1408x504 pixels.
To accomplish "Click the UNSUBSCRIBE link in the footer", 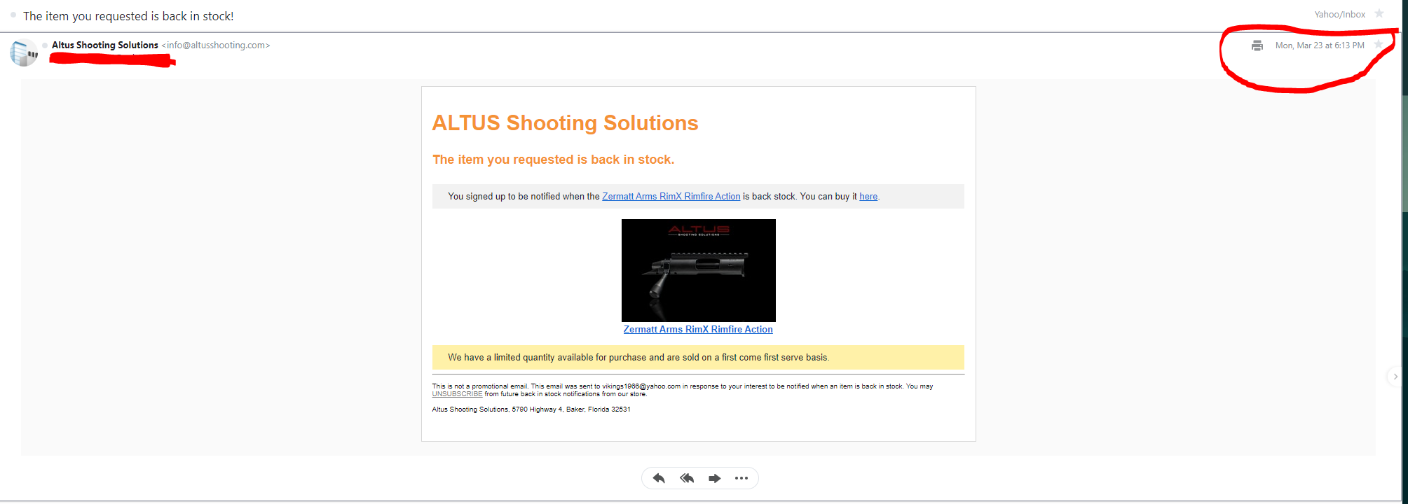I will 457,394.
